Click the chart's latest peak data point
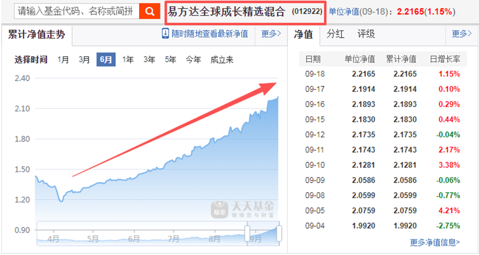The image size is (479, 255). click(278, 97)
